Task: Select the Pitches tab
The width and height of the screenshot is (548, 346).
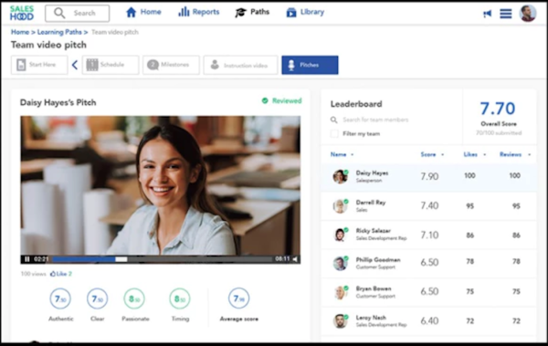Action: pos(310,65)
